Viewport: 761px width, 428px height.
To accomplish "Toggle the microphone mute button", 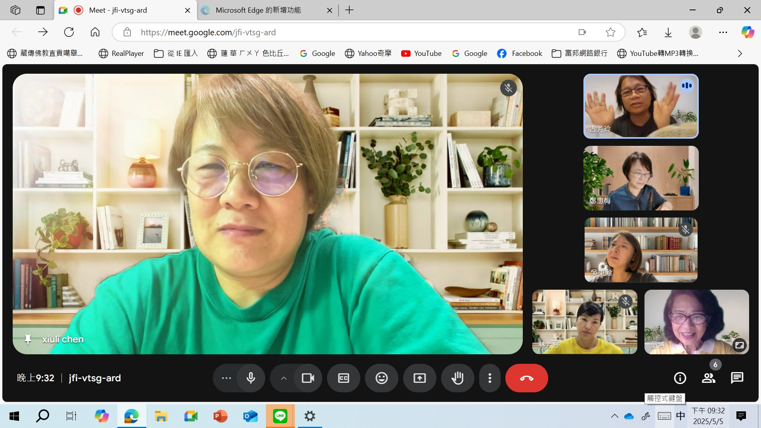I will [x=250, y=378].
